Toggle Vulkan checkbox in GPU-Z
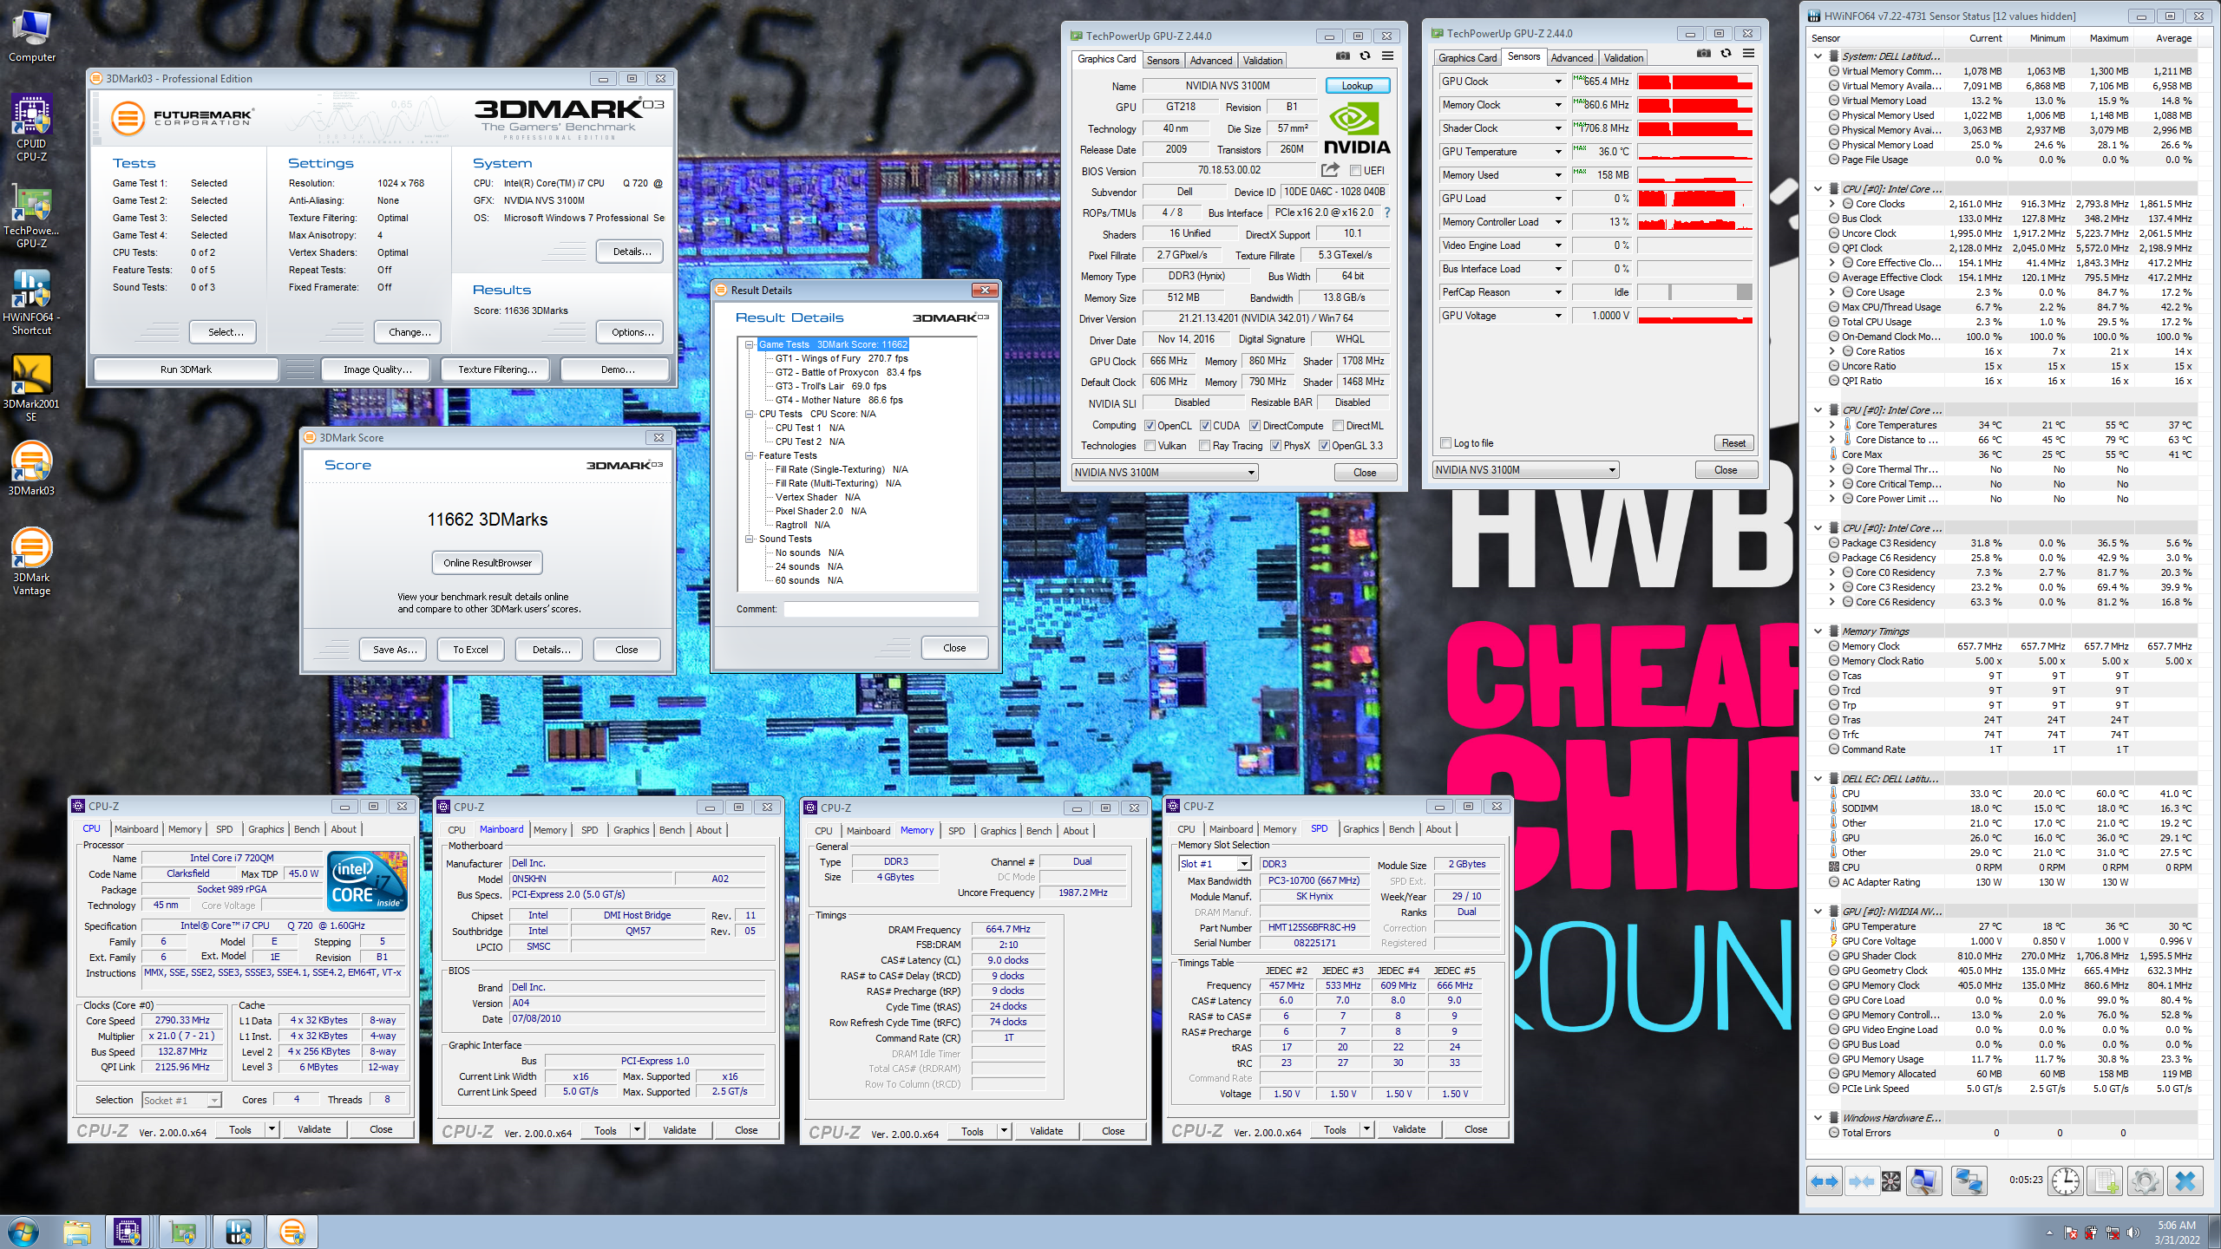The image size is (2221, 1249). coord(1150,446)
